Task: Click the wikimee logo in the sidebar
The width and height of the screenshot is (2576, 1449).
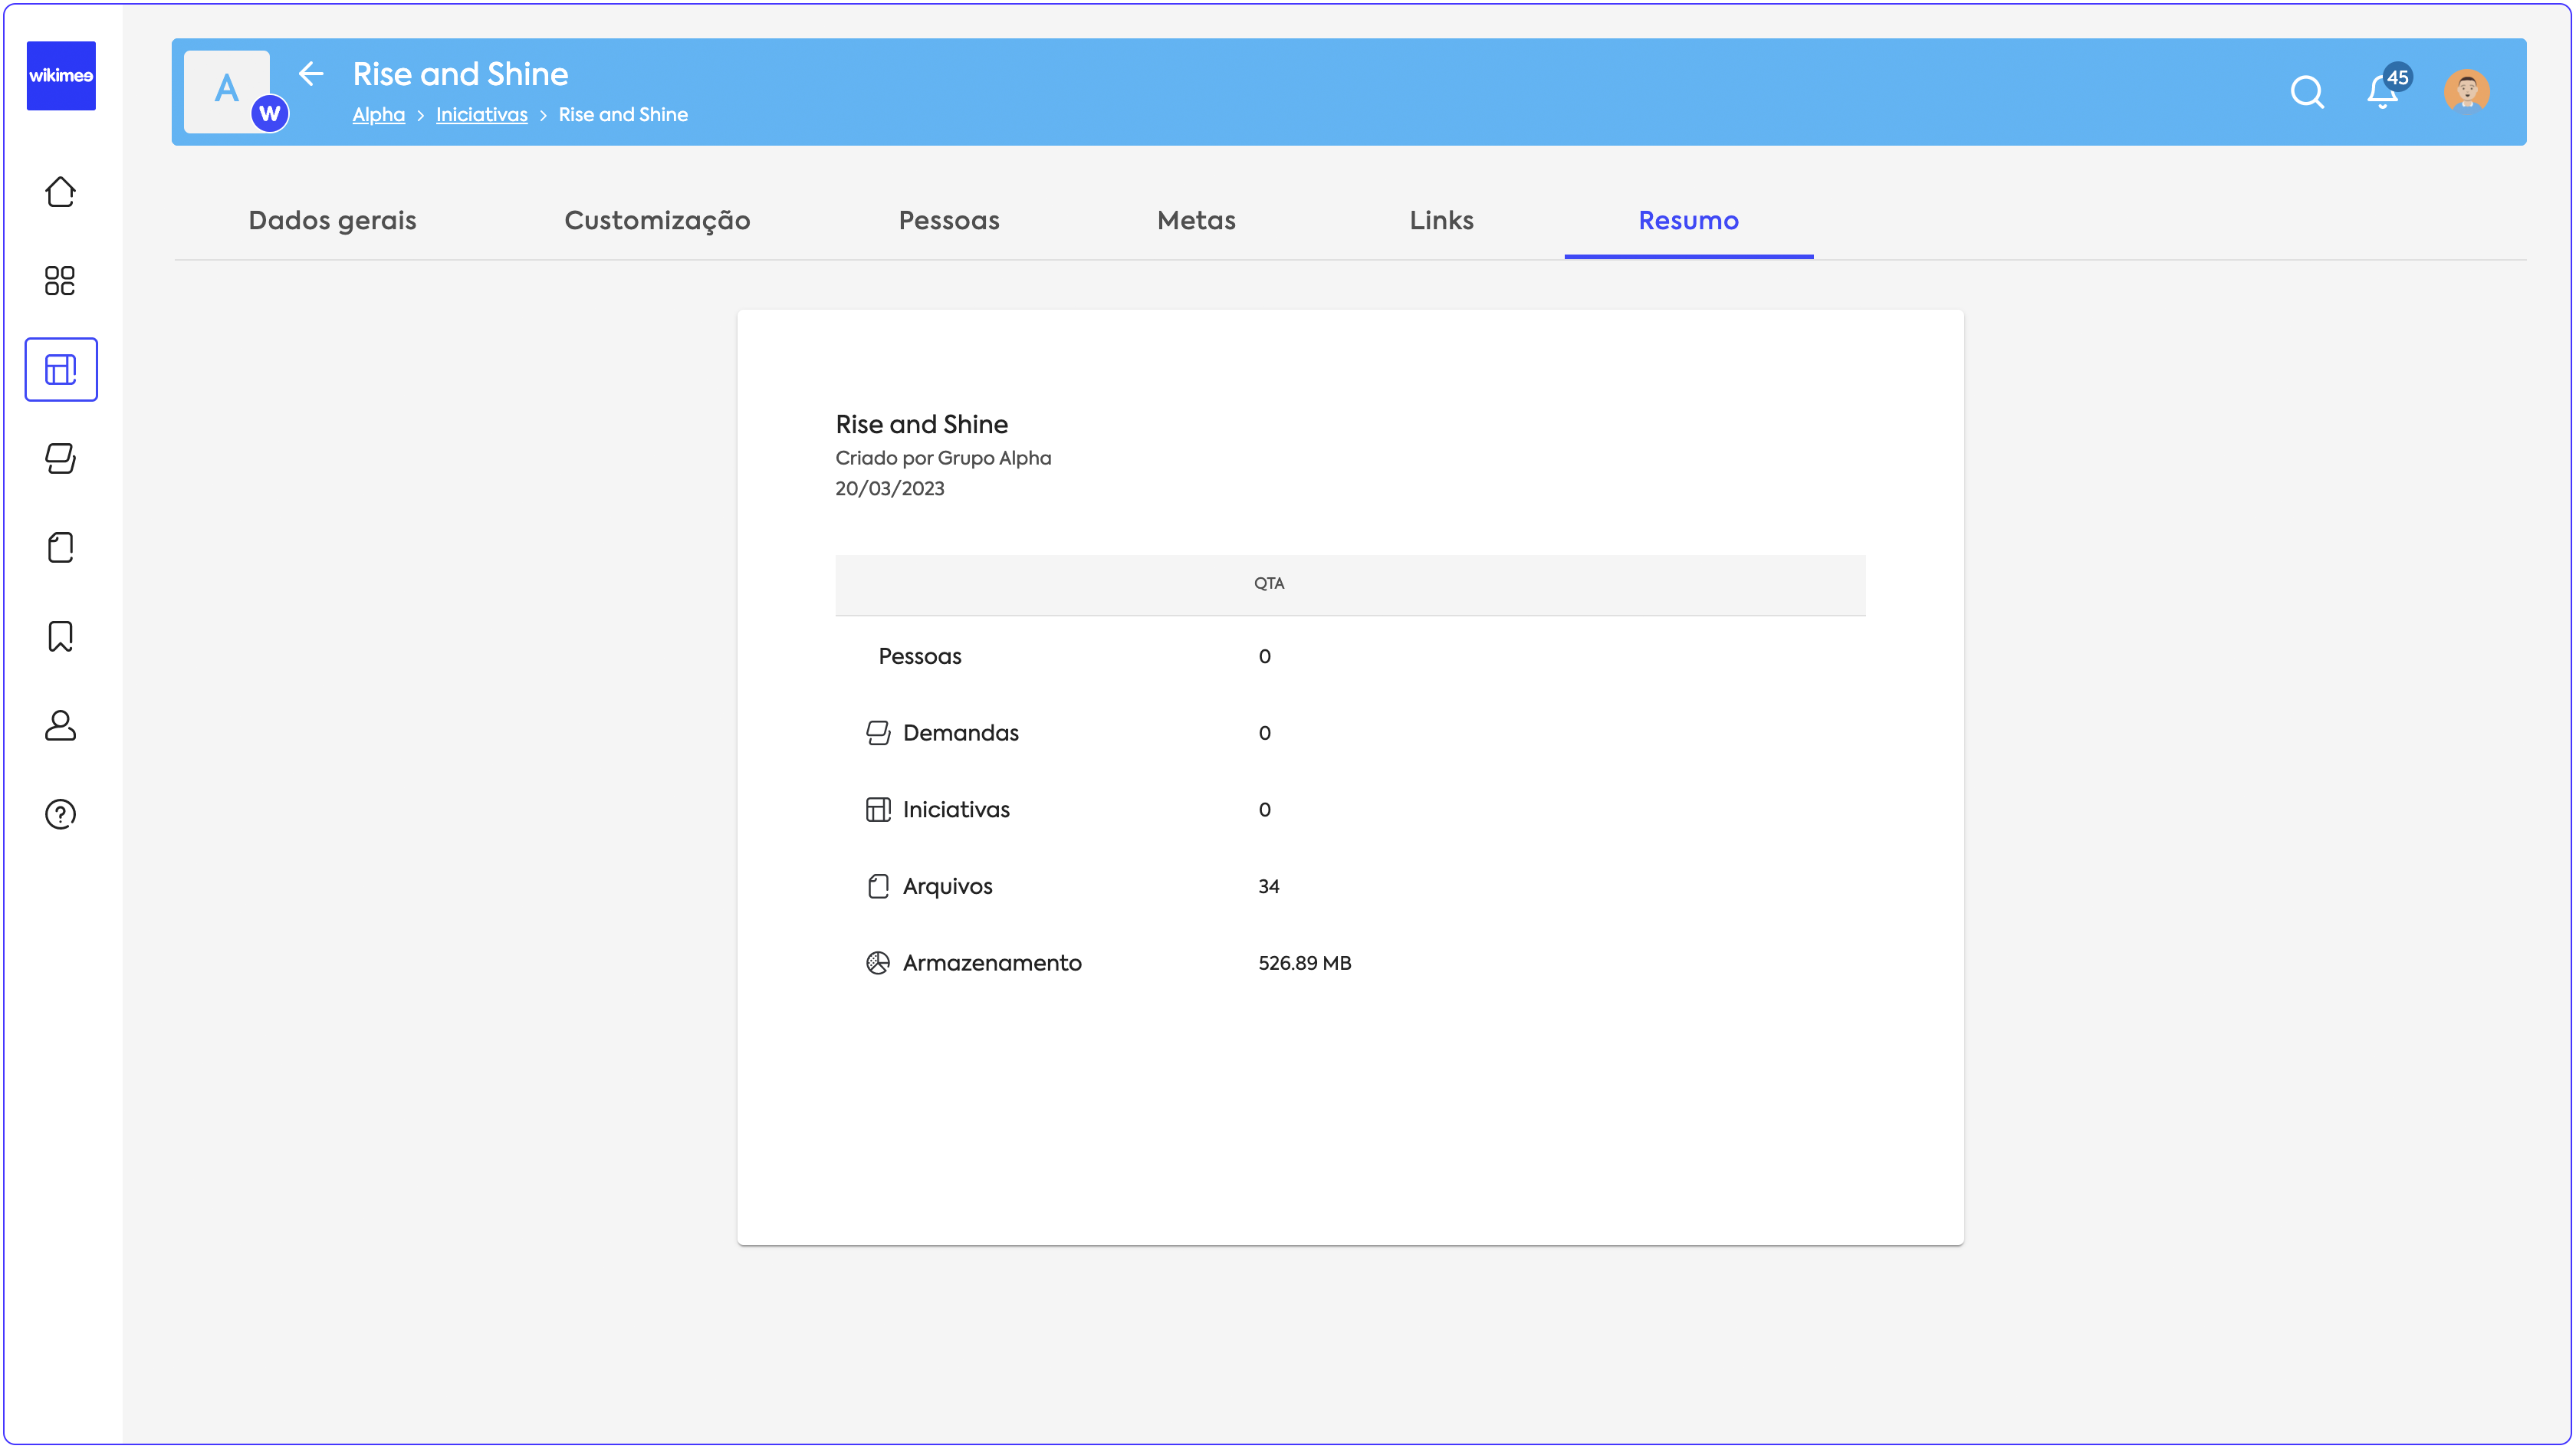Action: pyautogui.click(x=61, y=76)
